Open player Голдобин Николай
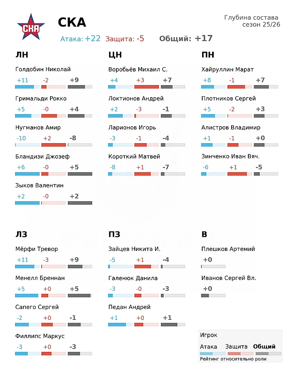This screenshot has height=379, width=290. point(43,69)
